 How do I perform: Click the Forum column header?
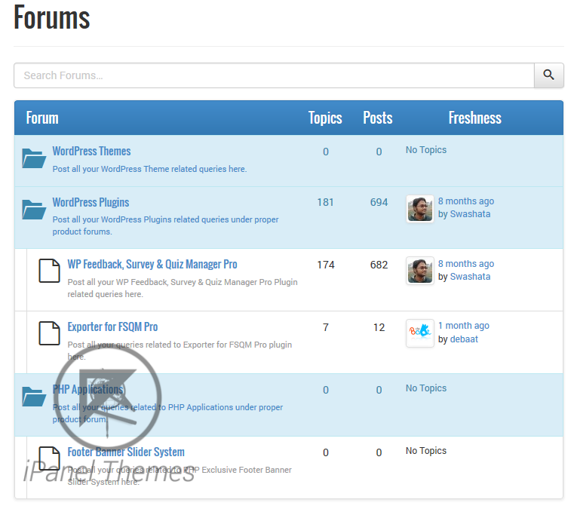(x=42, y=118)
